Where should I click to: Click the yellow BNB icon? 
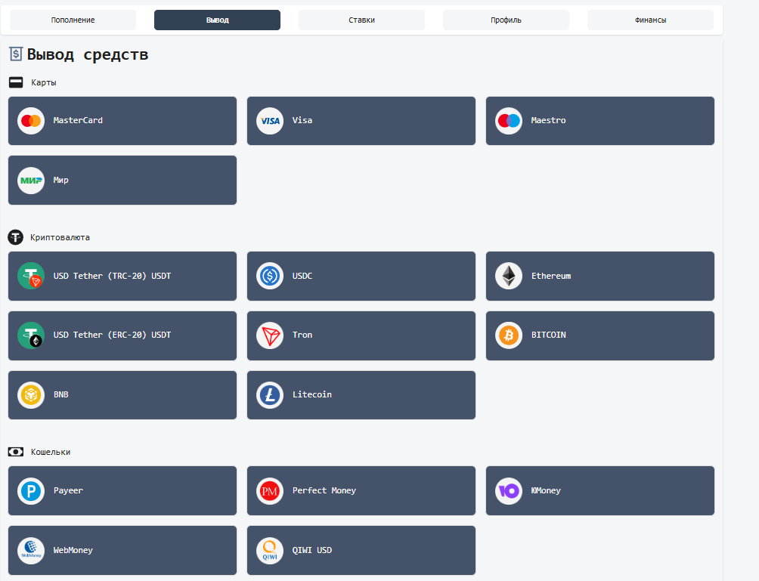31,394
